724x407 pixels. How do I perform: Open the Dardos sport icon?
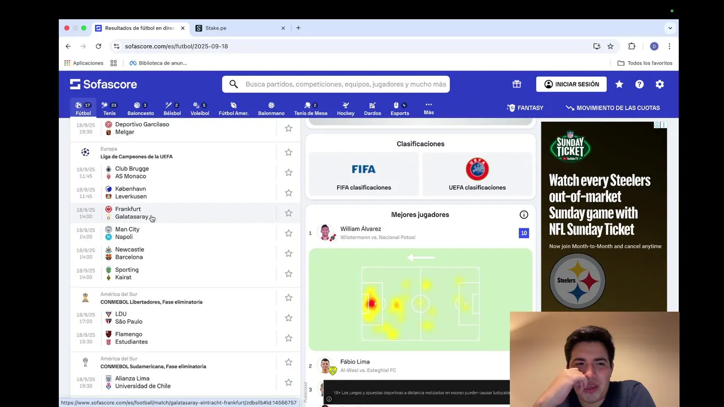click(372, 109)
